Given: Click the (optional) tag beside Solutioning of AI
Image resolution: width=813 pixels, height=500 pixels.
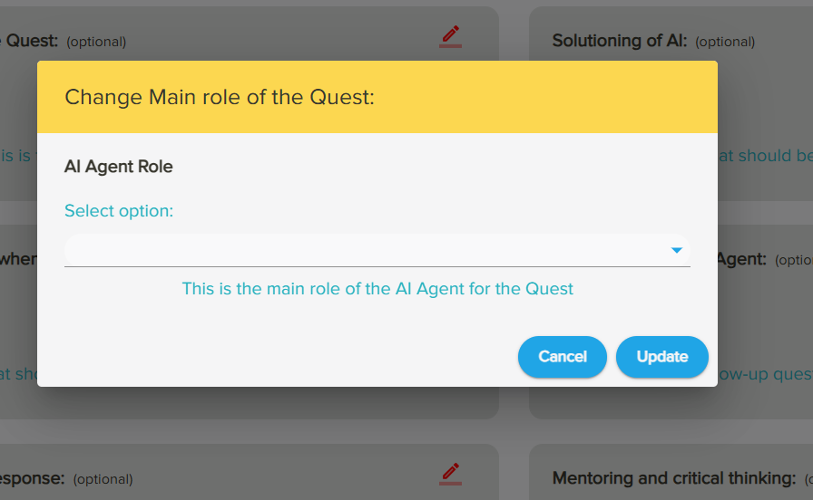Looking at the screenshot, I should coord(725,42).
